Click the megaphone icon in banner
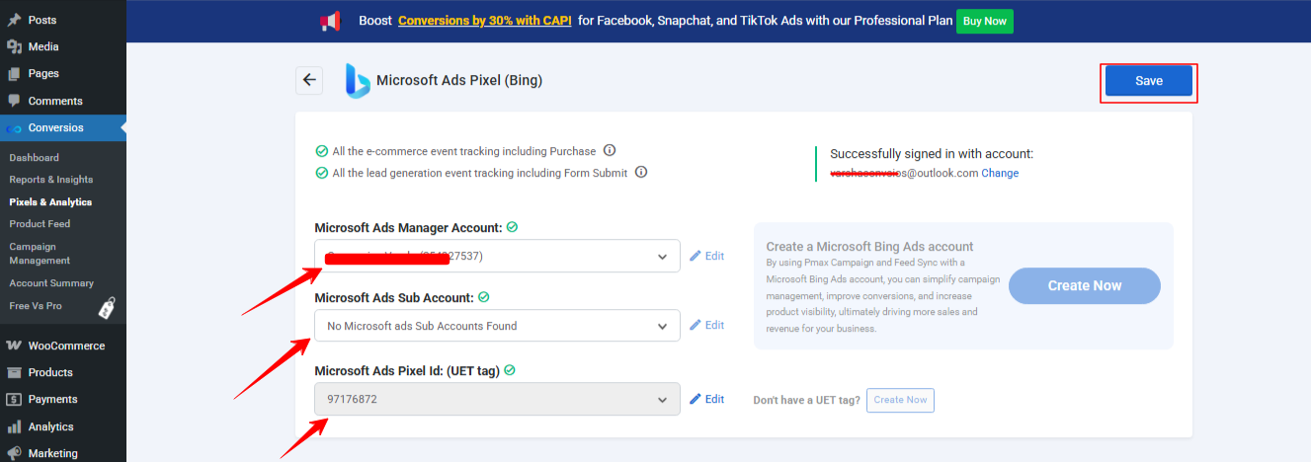This screenshot has height=462, width=1311. pyautogui.click(x=330, y=20)
